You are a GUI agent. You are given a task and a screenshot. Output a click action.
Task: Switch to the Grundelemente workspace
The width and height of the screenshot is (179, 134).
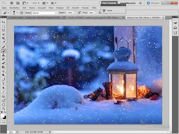pos(128,3)
